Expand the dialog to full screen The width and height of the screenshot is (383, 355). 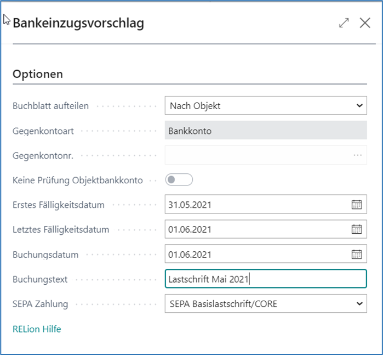click(x=344, y=23)
